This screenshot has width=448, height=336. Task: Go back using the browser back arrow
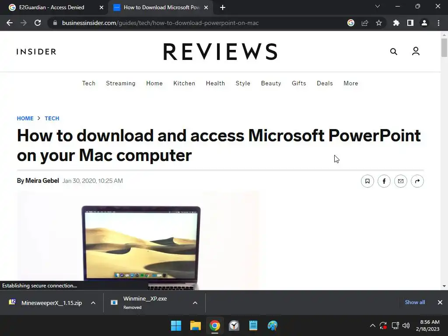pyautogui.click(x=10, y=23)
